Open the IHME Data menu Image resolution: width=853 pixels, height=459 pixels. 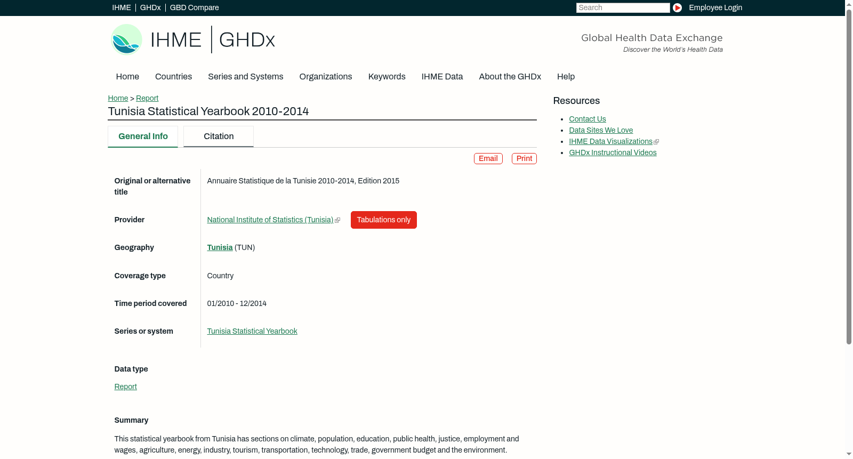[442, 77]
